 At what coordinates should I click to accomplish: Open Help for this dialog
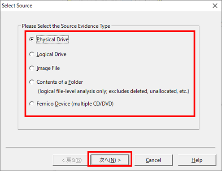click(x=197, y=160)
